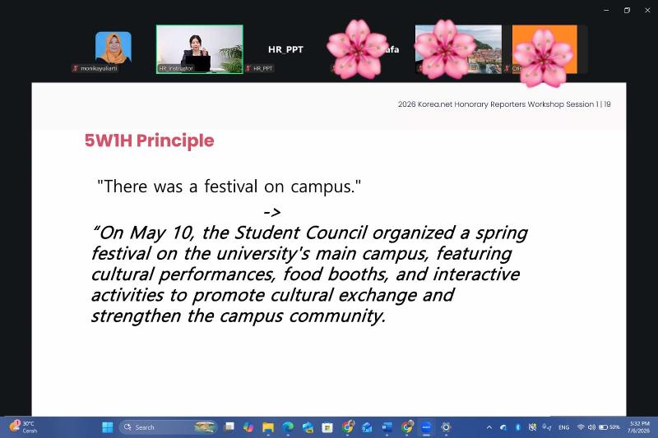Click the Bluetooth tray icon
The image size is (658, 438).
pyautogui.click(x=518, y=427)
